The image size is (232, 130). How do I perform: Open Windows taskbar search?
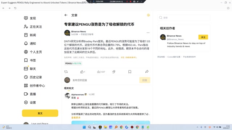(90, 127)
